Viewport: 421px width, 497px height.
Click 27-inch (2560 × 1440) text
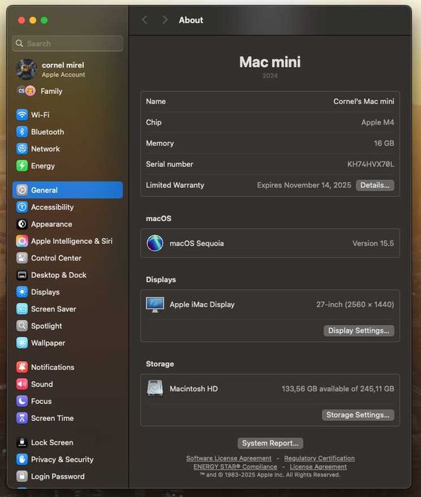(x=355, y=304)
